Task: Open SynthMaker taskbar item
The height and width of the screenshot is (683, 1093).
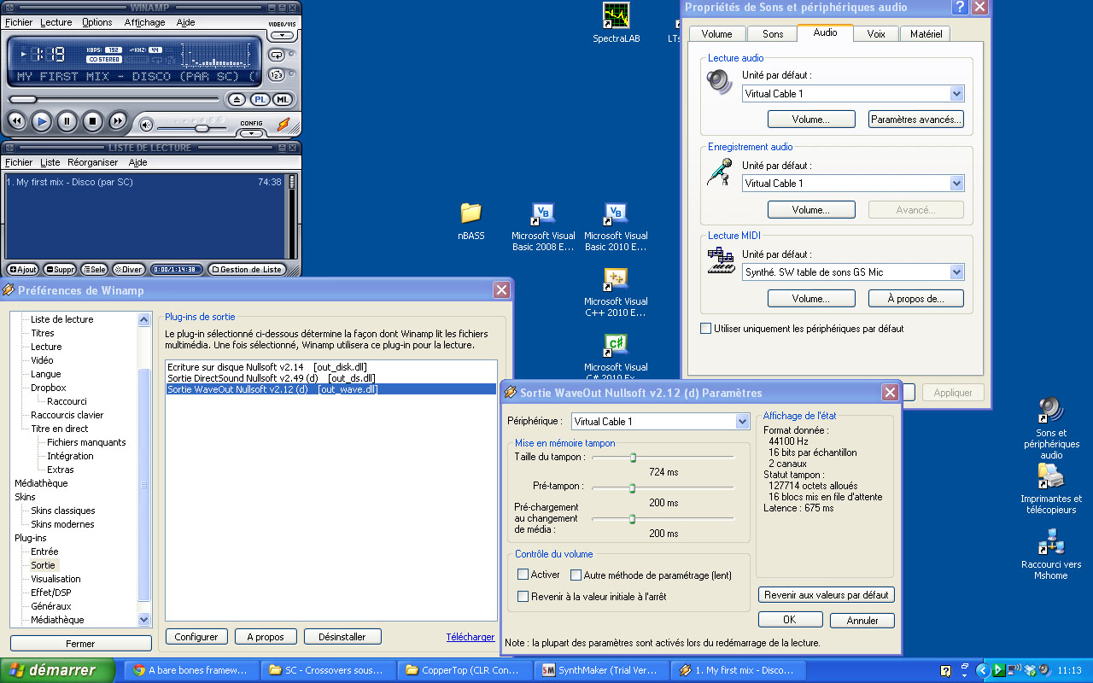Action: pyautogui.click(x=603, y=670)
